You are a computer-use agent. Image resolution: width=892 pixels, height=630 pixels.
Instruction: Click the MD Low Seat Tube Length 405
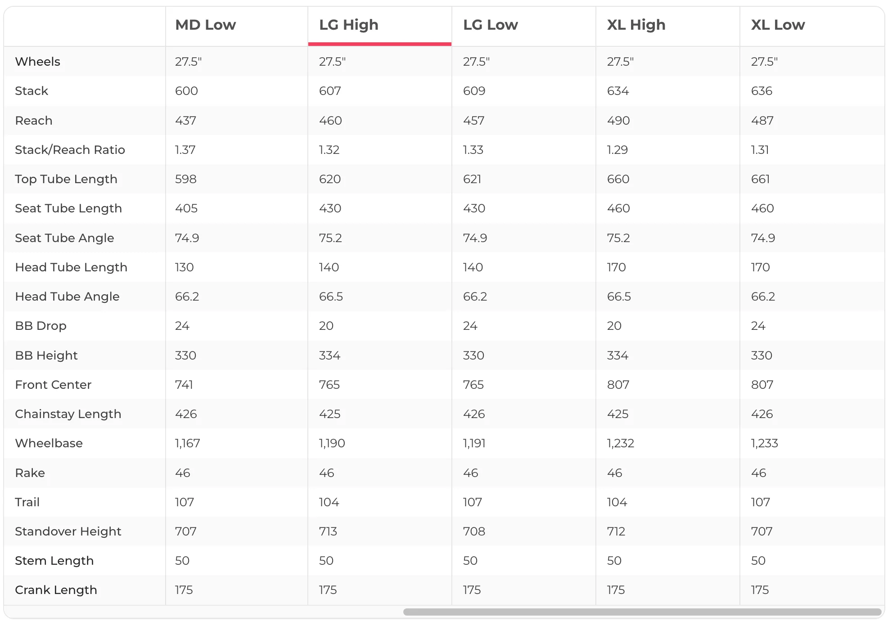coord(186,208)
